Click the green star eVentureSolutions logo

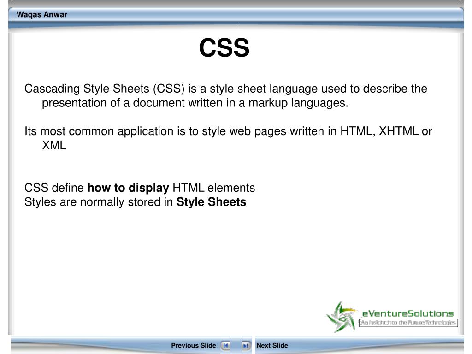point(342,317)
